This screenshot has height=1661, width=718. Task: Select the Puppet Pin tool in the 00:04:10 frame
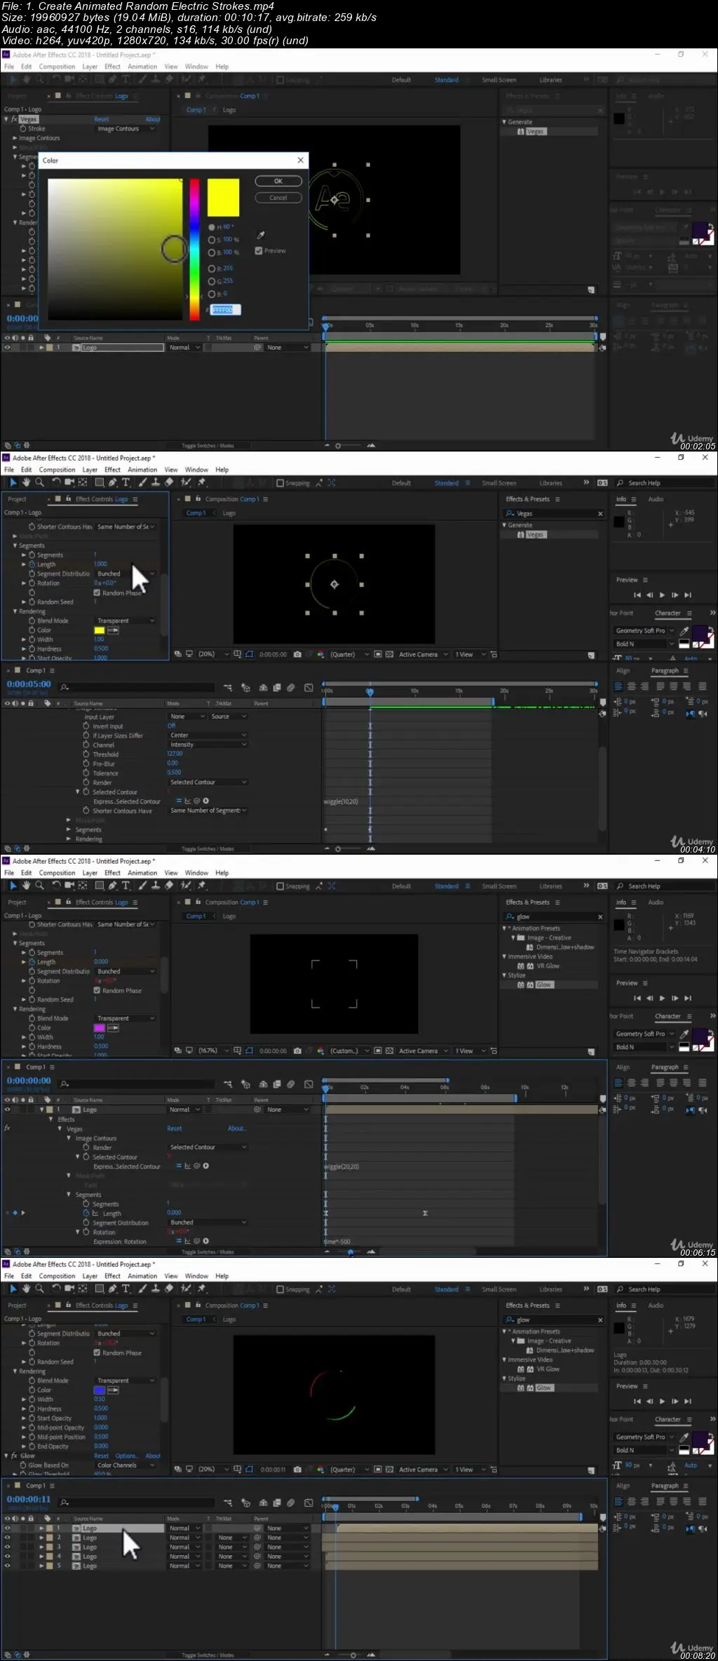(202, 482)
